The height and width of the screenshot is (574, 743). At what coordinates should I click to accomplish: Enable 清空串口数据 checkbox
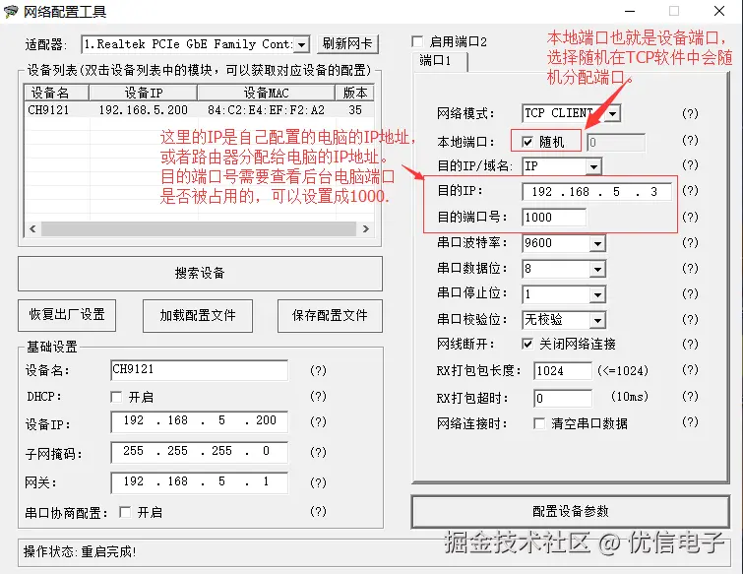tap(538, 423)
